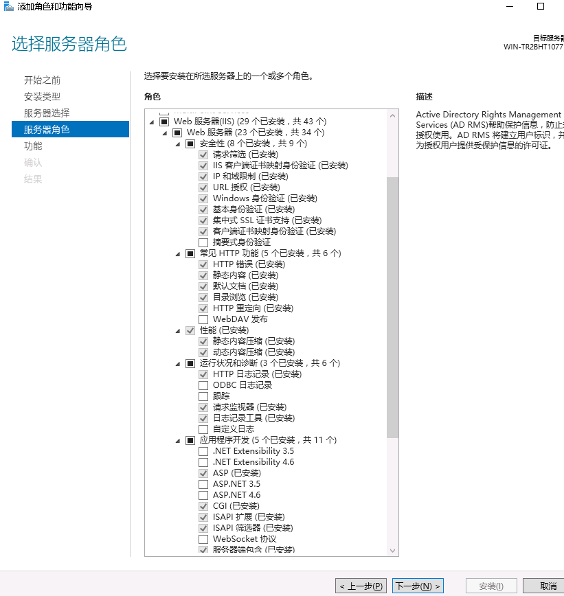
Task: Toggle the 安全性 group checkbox
Action: [x=190, y=144]
